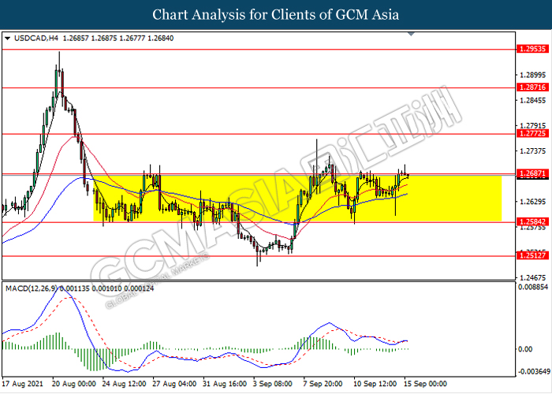Click the 10 Sep 12:00 time label
This screenshot has height=394, width=552.
tap(375, 384)
